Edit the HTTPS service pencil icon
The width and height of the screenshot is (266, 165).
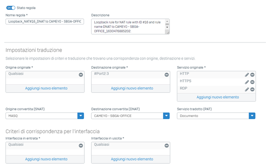tap(247, 82)
